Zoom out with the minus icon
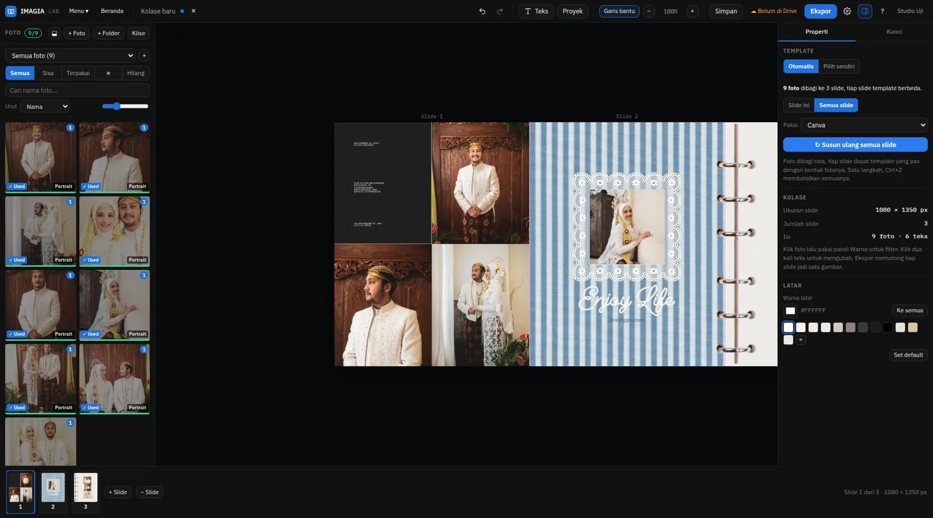The image size is (933, 518). click(x=649, y=11)
